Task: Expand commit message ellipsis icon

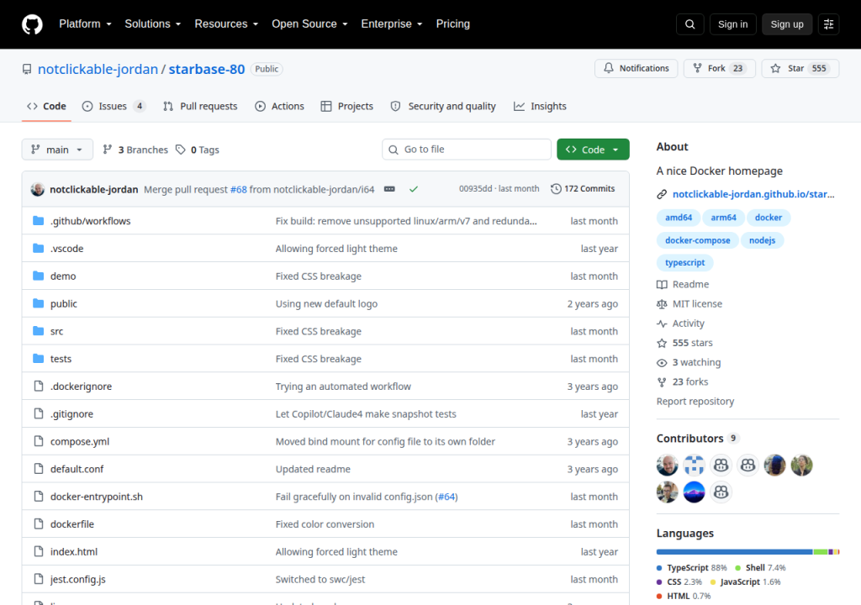Action: tap(389, 189)
